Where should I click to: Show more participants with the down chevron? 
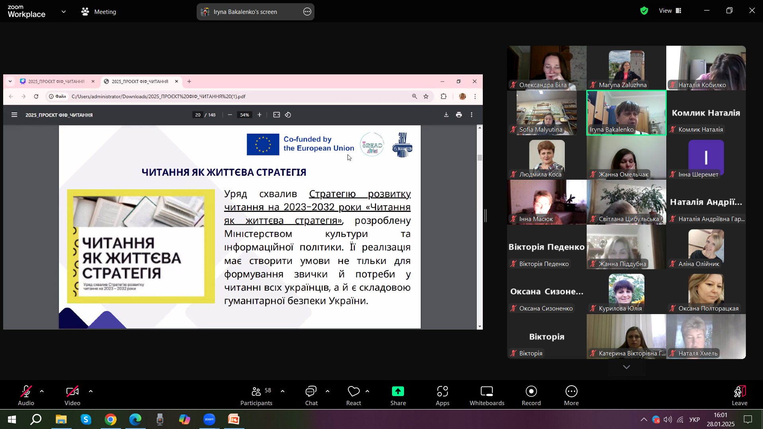tap(626, 367)
